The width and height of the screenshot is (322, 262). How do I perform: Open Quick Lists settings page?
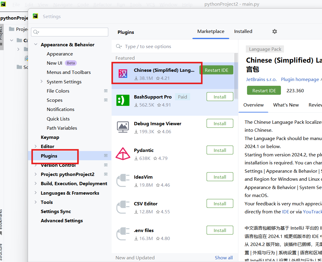58,119
